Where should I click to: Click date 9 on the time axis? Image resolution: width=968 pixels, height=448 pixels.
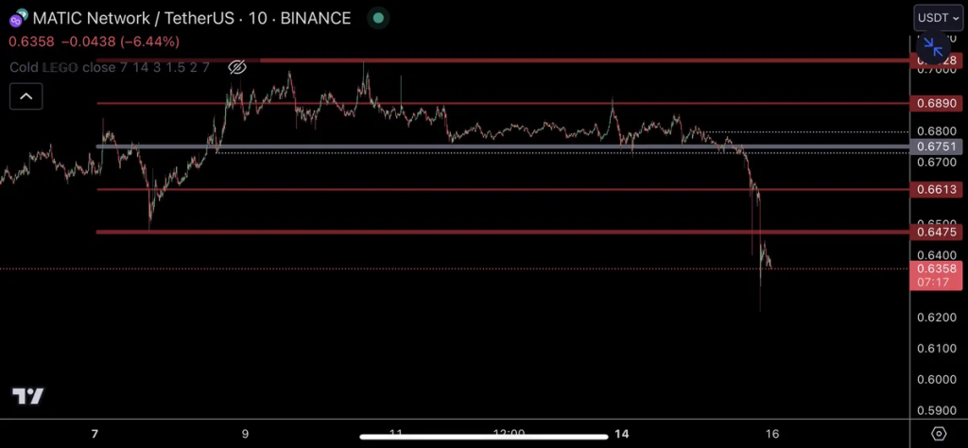(x=245, y=434)
